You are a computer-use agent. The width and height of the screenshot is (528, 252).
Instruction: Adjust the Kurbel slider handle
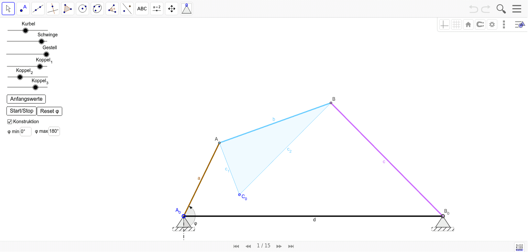(25, 30)
